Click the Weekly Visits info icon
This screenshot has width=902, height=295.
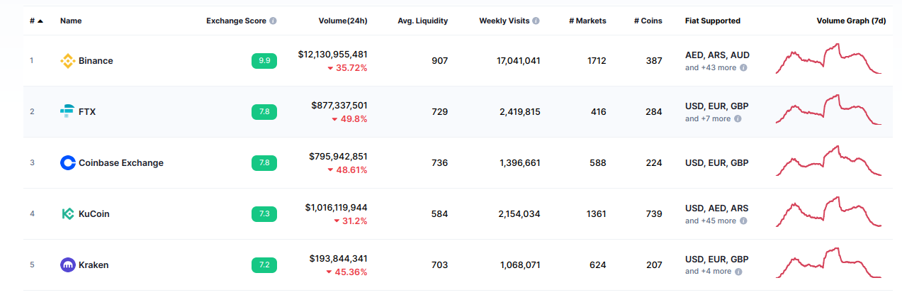(x=536, y=21)
